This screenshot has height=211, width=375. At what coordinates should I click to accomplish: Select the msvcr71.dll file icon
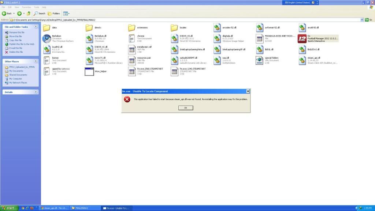pyautogui.click(x=89, y=60)
